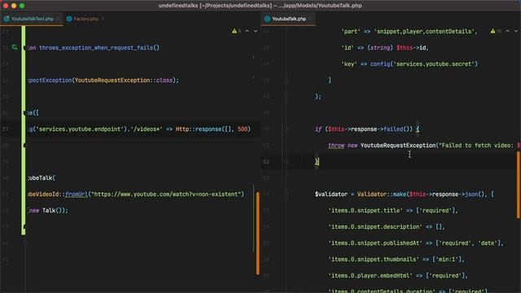
Task: Jump to previous highlighted problem in left editor
Action: (x=247, y=31)
